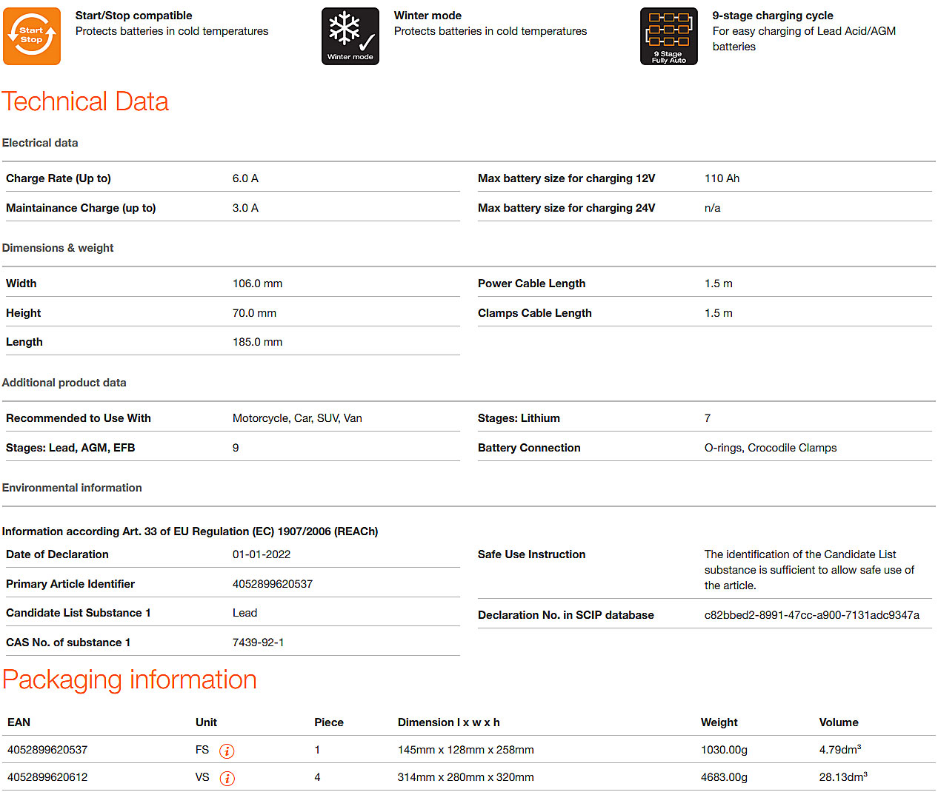
Task: Click the "Winter mode" feature title text
Action: click(428, 16)
